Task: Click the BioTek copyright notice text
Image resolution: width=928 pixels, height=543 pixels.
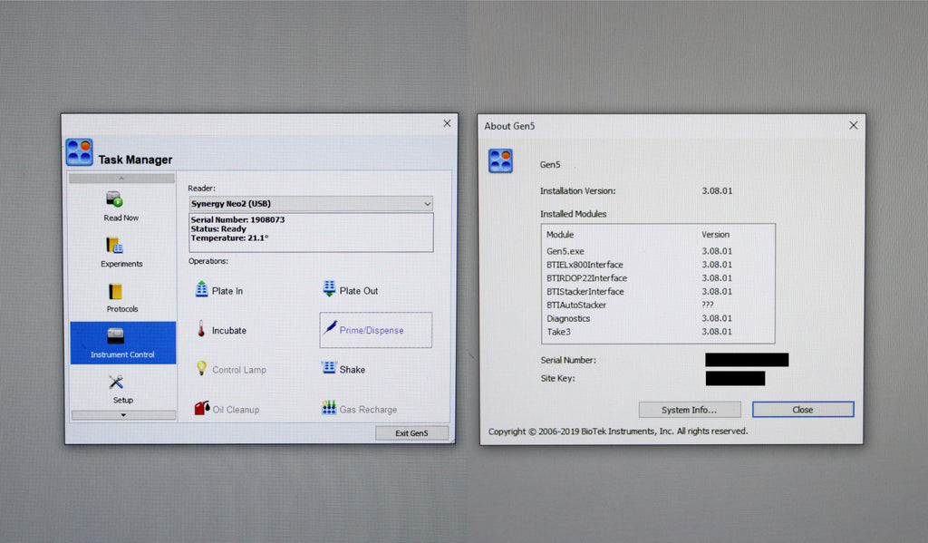Action: [618, 431]
